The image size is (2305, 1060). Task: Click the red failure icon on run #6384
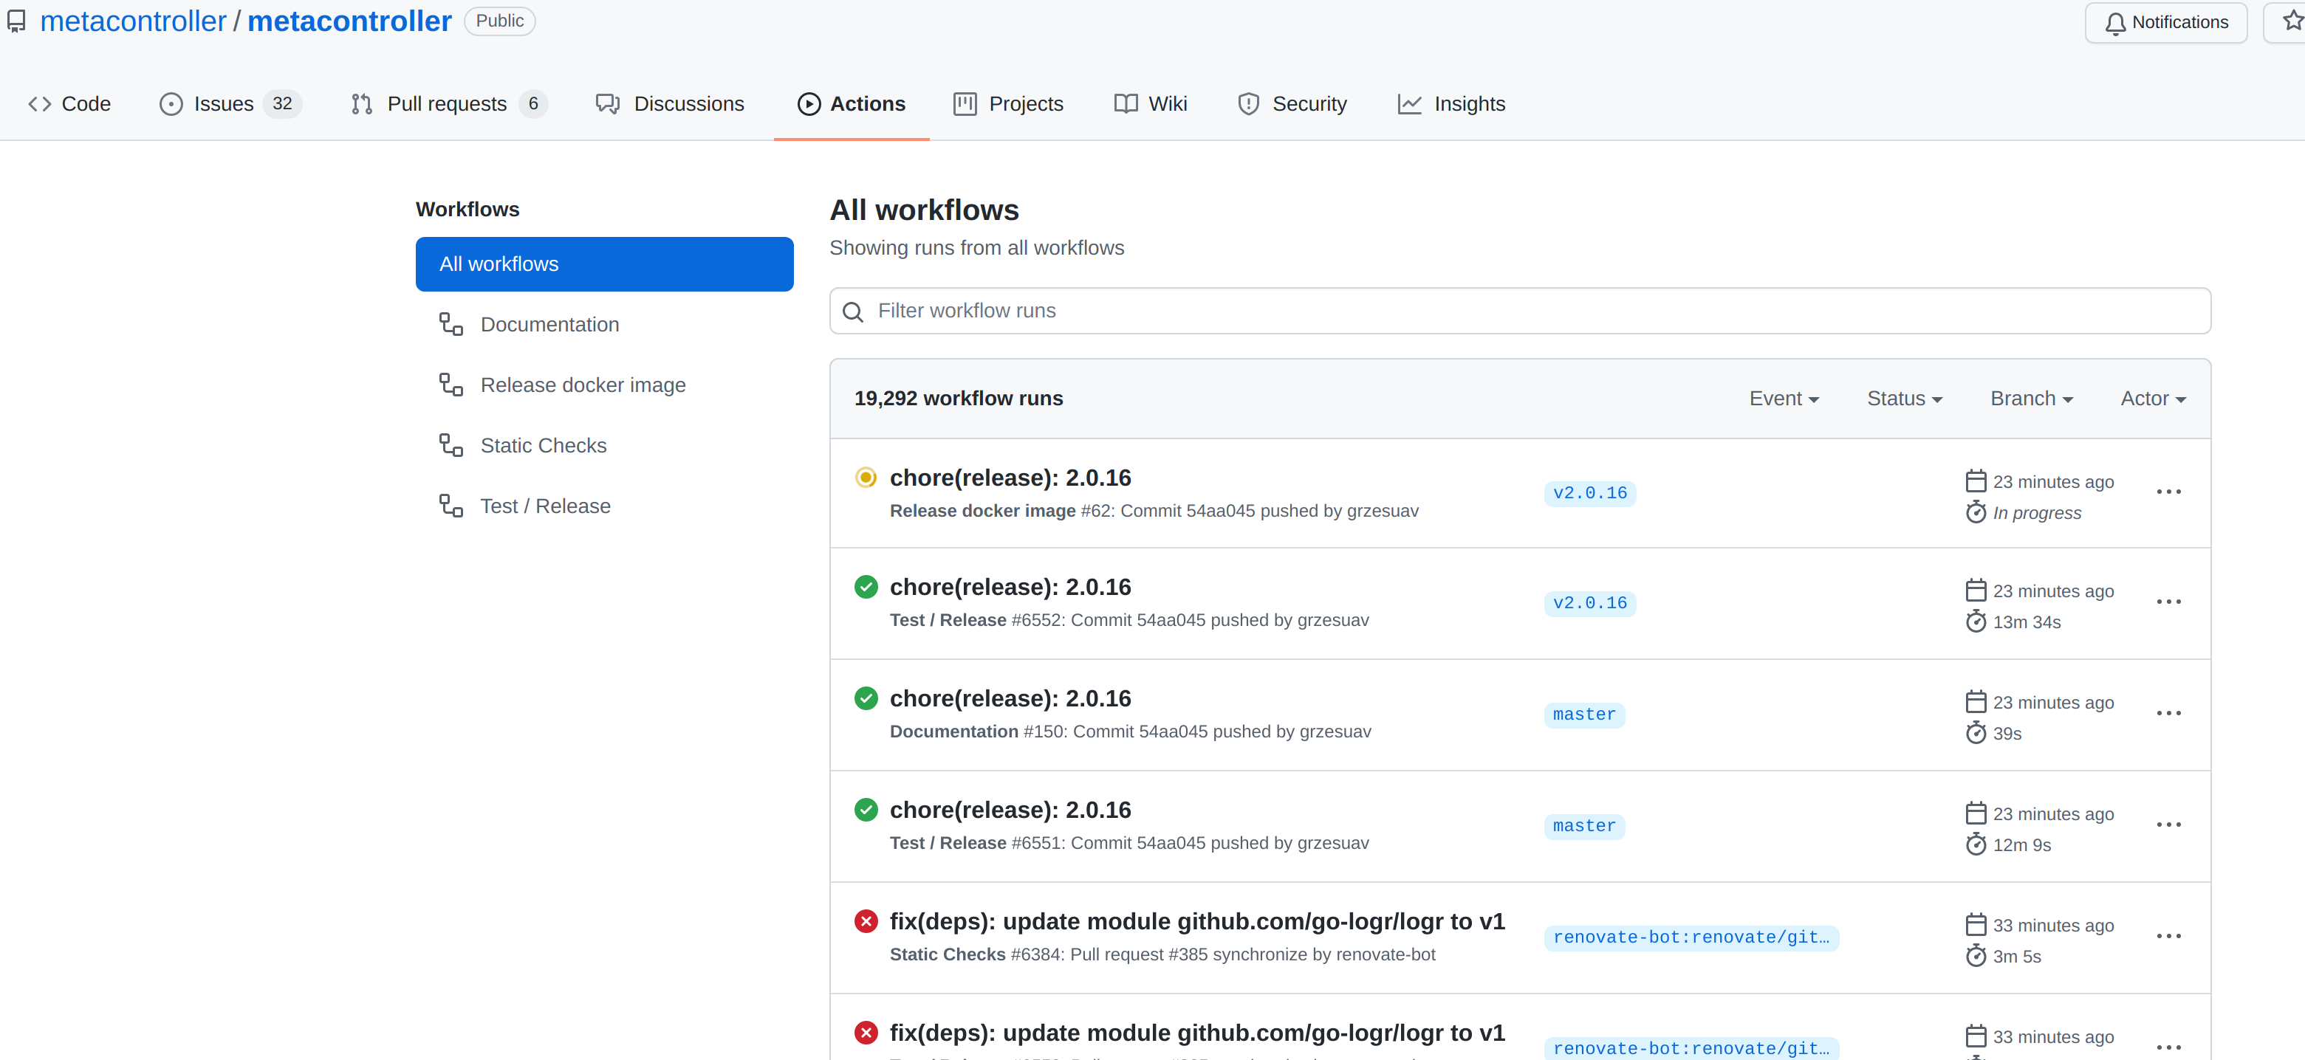(x=866, y=920)
